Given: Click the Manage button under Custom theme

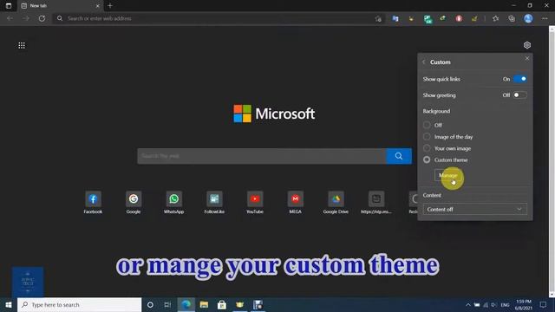Looking at the screenshot, I should [448, 175].
